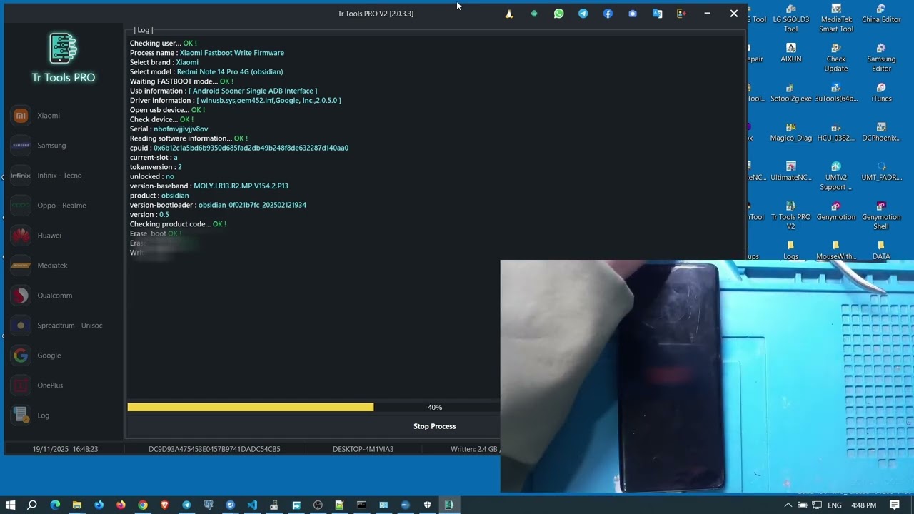Open MediaTek Smart Tool desktop shortcut
This screenshot has width=914, height=514.
[836, 19]
